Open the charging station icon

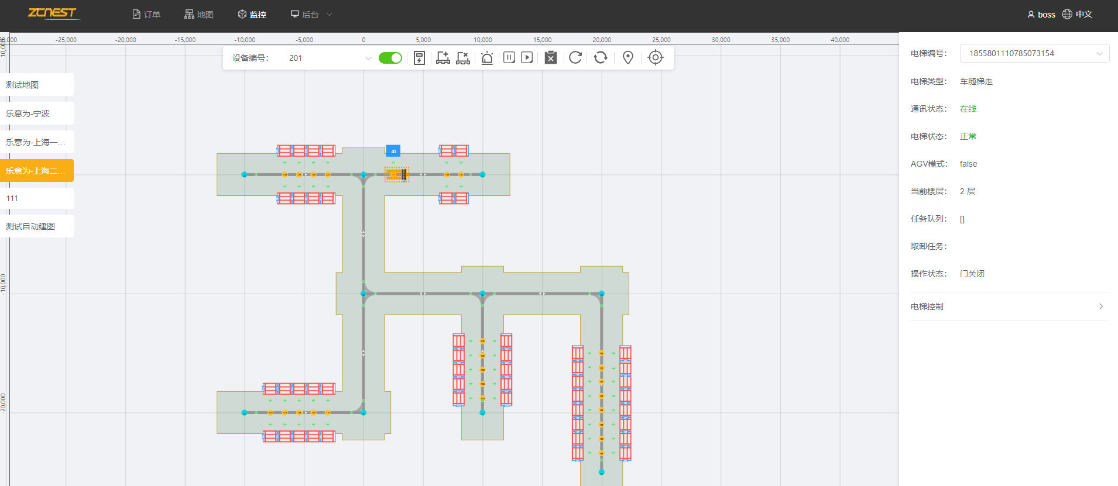pyautogui.click(x=419, y=58)
